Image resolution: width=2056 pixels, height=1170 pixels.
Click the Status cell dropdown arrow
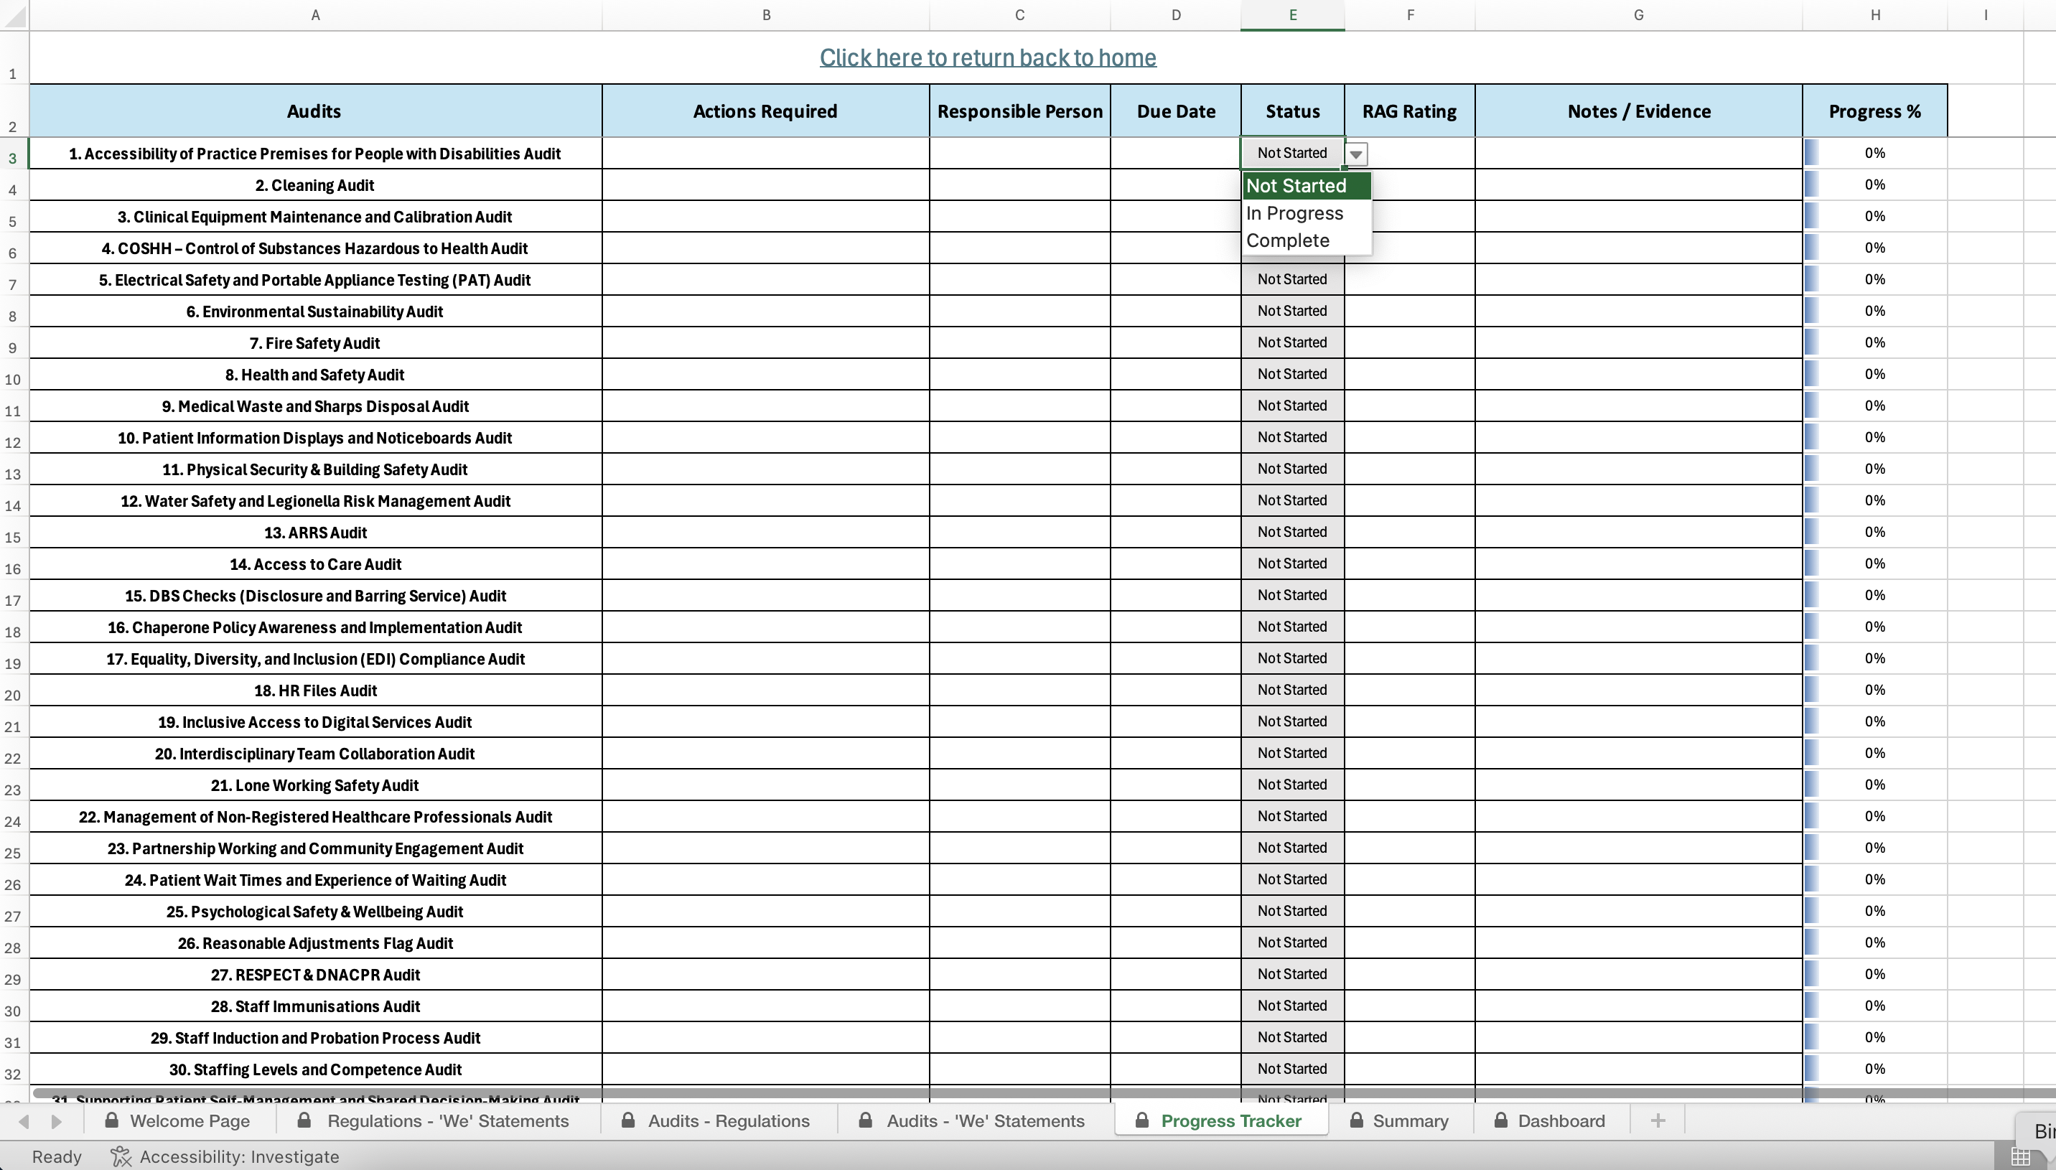pyautogui.click(x=1355, y=154)
